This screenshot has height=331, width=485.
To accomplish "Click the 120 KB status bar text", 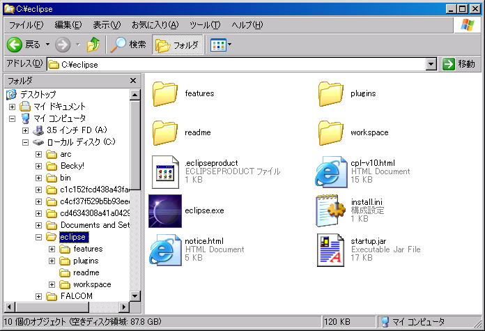I will pyautogui.click(x=337, y=322).
